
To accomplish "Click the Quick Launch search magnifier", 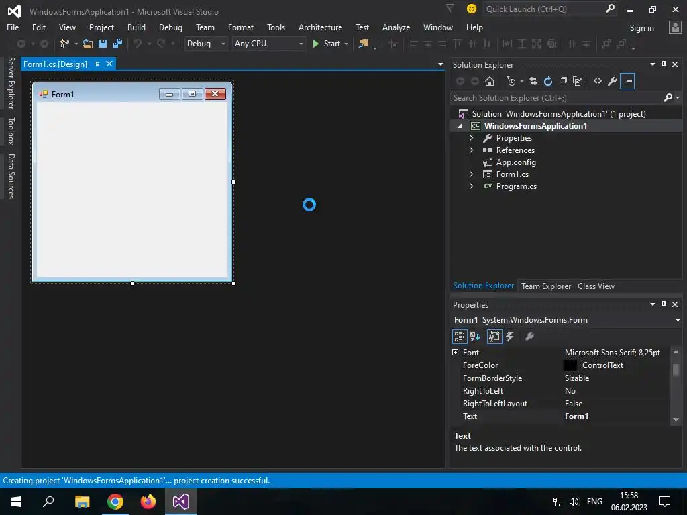I will point(610,9).
